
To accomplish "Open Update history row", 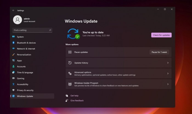I will point(118,63).
